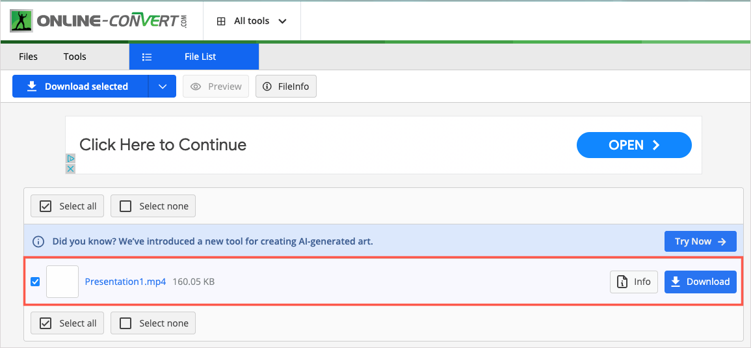The image size is (751, 348).
Task: Open the Download selected dropdown arrow
Action: (x=163, y=87)
